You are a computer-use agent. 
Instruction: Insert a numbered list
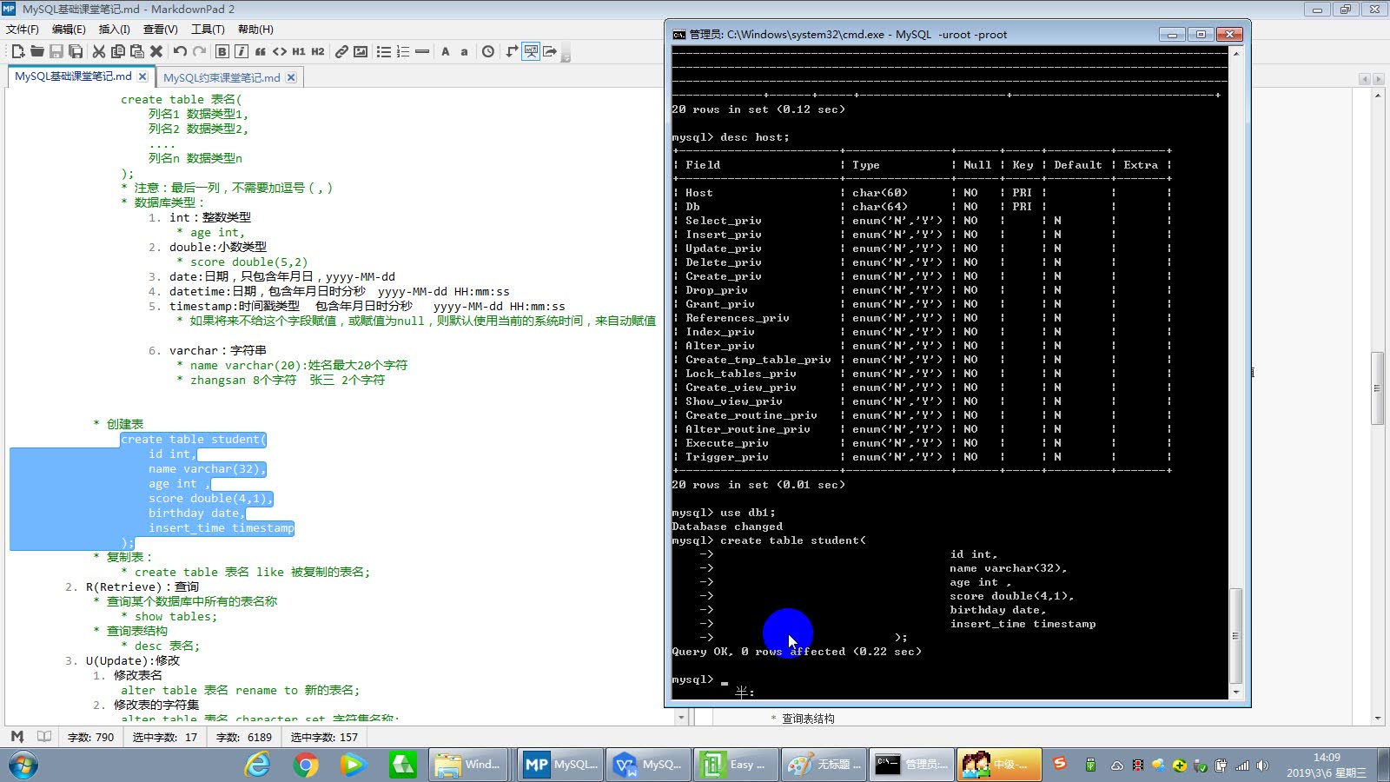(x=402, y=51)
